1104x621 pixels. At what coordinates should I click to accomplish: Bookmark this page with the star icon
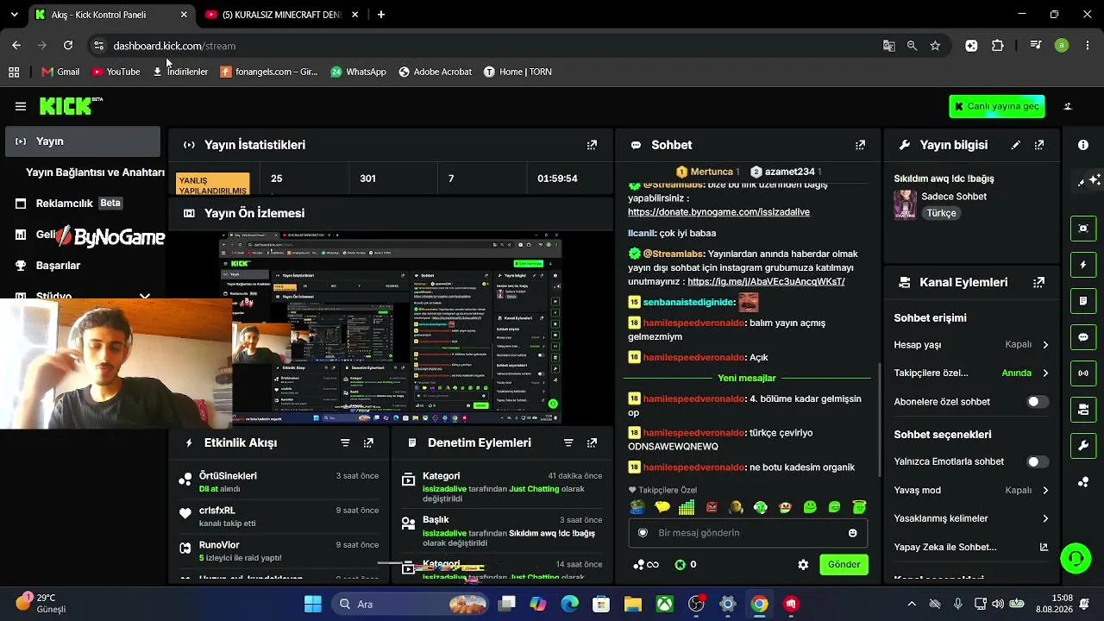pos(935,46)
